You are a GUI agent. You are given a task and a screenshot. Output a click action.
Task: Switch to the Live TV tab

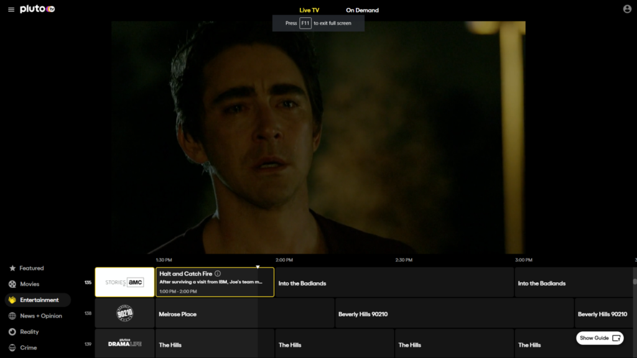pos(309,10)
